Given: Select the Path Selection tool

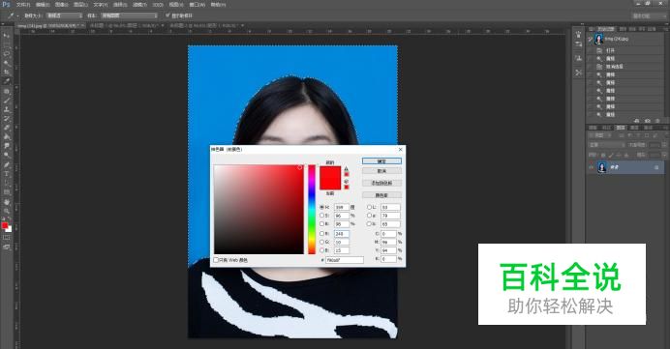Looking at the screenshot, I should [x=7, y=183].
